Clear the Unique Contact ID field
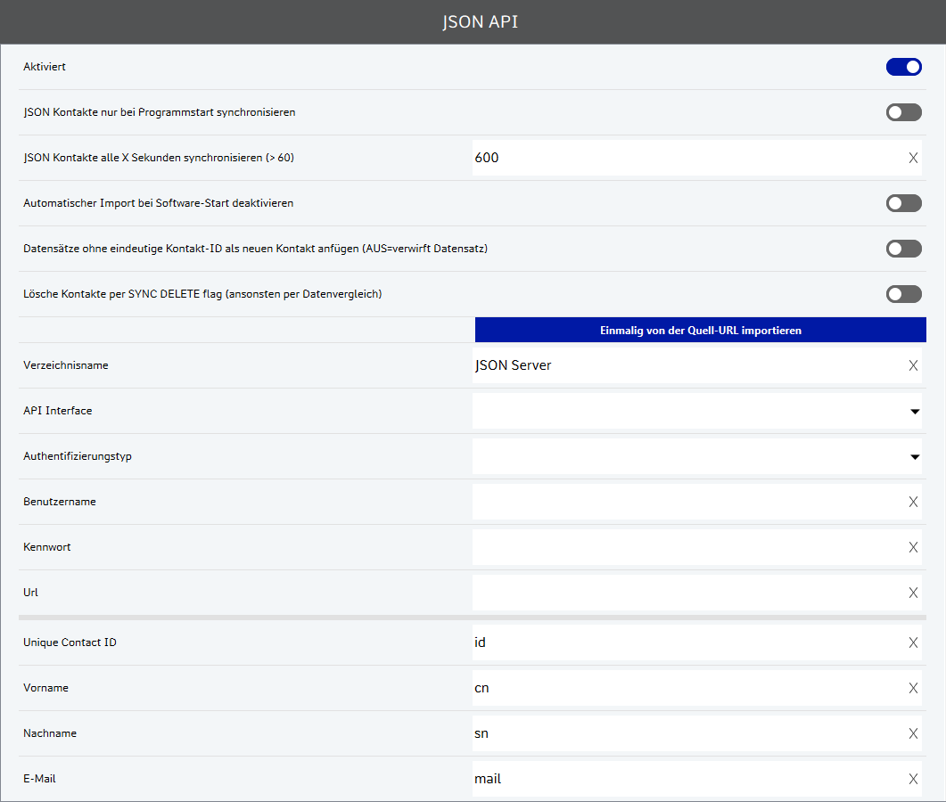Image resolution: width=946 pixels, height=802 pixels. tap(913, 642)
